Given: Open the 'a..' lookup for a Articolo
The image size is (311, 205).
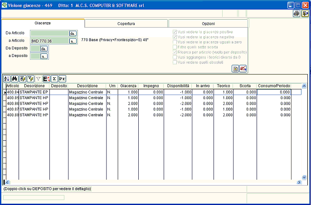Looking at the screenshot, I should click(x=73, y=41).
